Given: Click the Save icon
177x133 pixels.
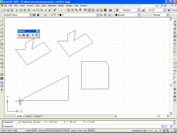Looking at the screenshot, I should (x=12, y=10).
